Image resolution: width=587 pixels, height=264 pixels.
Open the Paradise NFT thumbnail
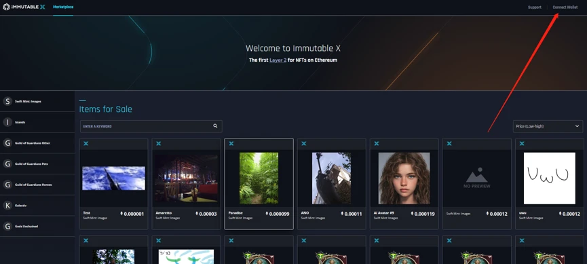click(259, 178)
